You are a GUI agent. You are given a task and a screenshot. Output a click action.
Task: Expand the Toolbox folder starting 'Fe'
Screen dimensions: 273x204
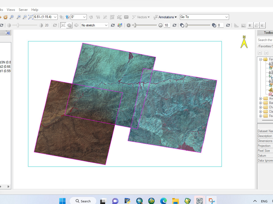(260, 116)
